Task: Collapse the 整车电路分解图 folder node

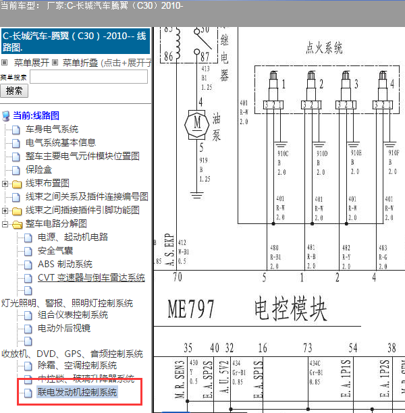Action: click(5, 224)
